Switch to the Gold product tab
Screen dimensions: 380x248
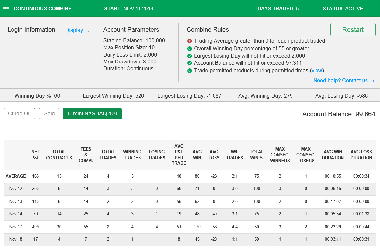click(x=49, y=113)
